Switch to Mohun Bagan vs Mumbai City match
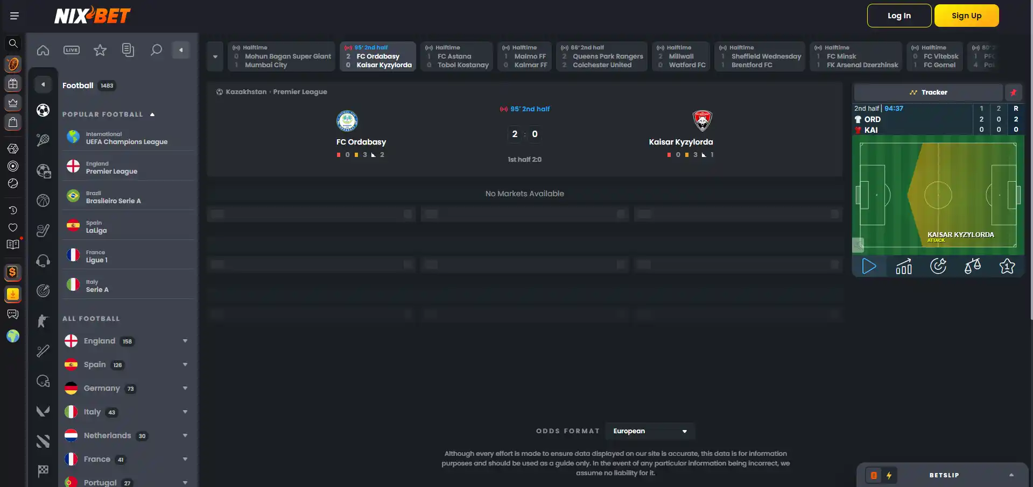Image resolution: width=1033 pixels, height=487 pixels. 282,56
